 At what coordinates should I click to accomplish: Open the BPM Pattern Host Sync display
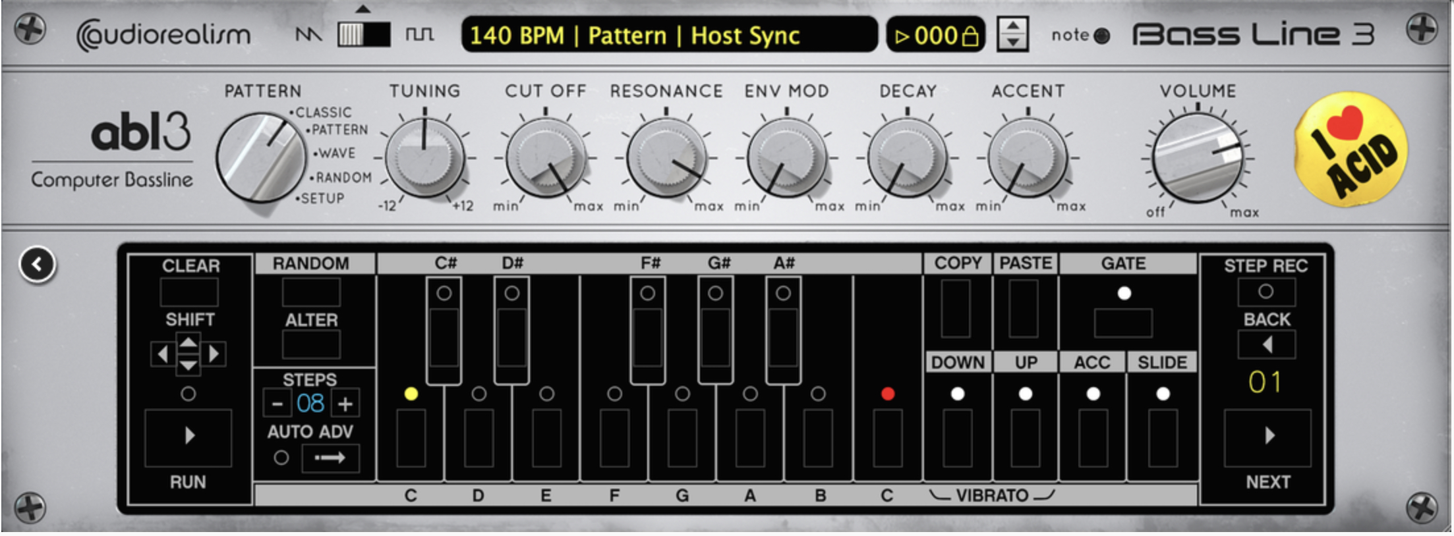pyautogui.click(x=668, y=35)
